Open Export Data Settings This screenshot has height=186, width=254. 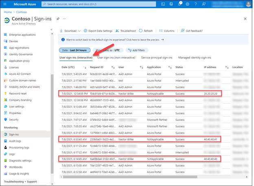point(98,31)
